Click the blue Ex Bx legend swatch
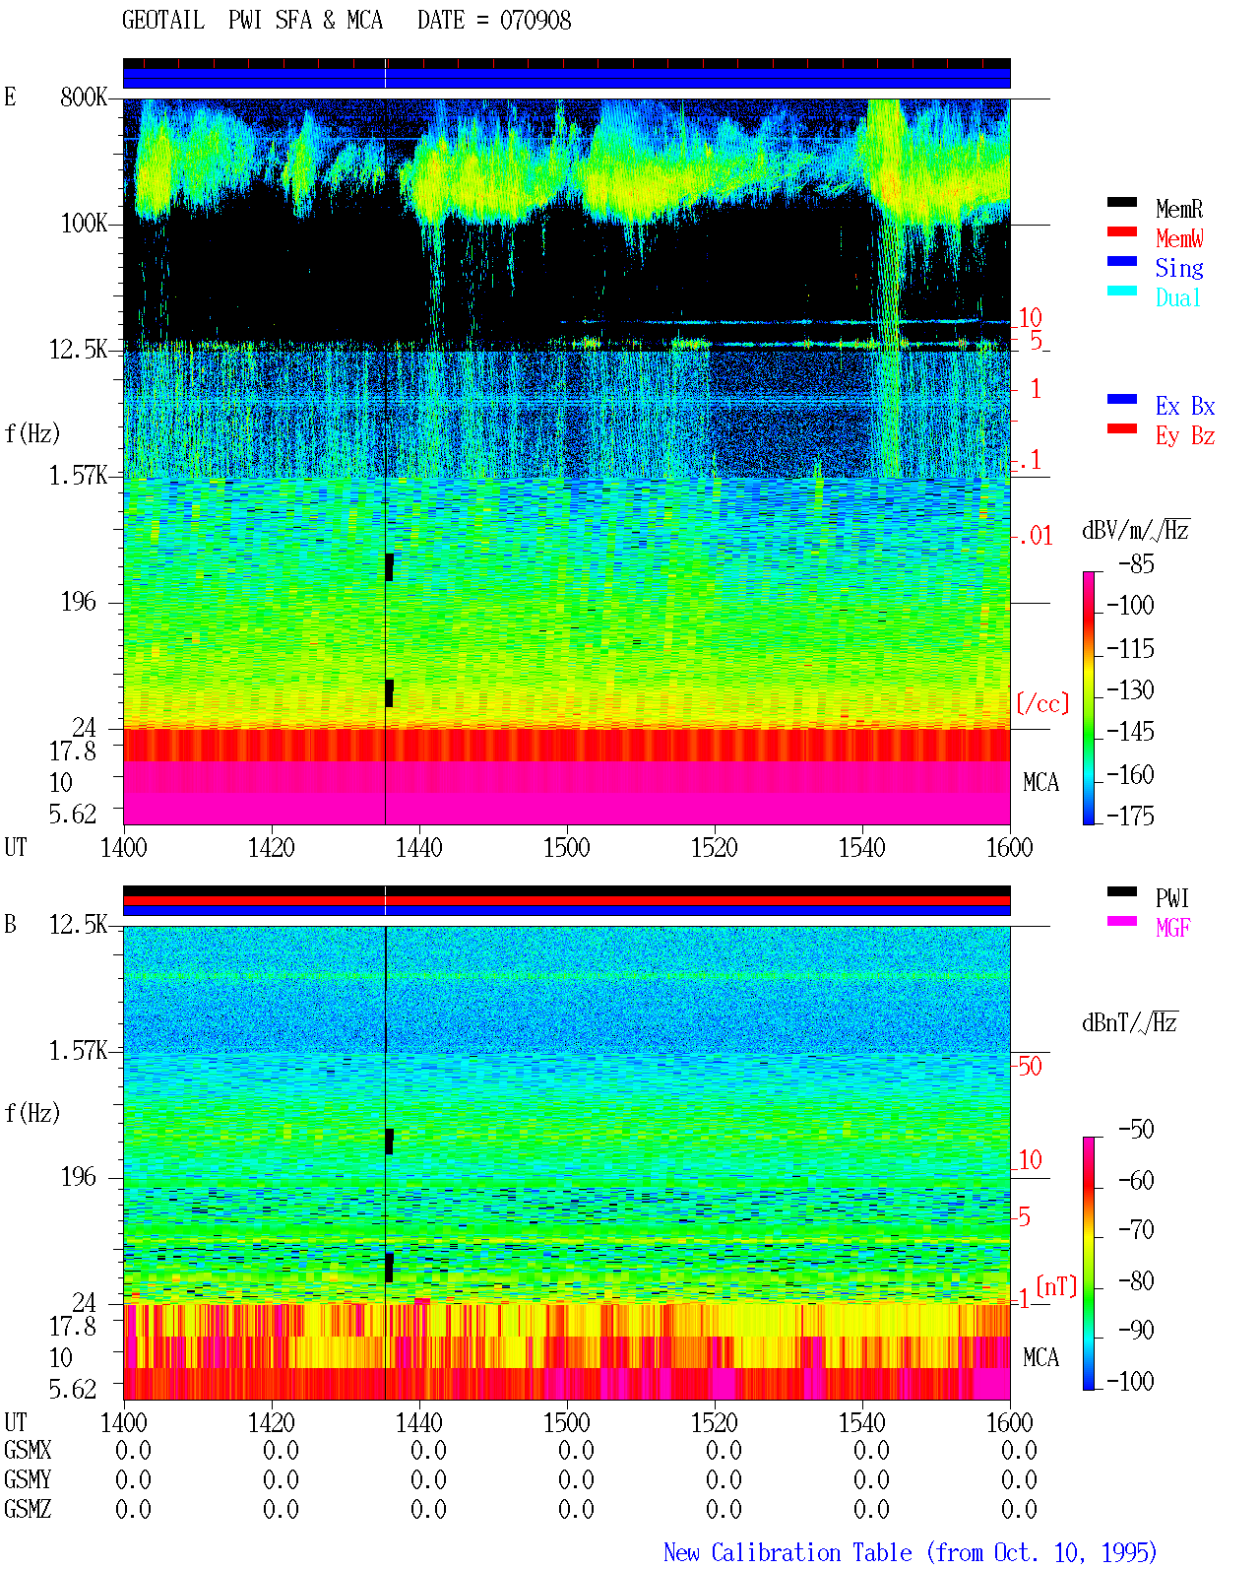The width and height of the screenshot is (1260, 1569). click(1121, 399)
